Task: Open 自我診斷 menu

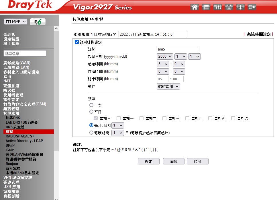Action: click(11, 196)
